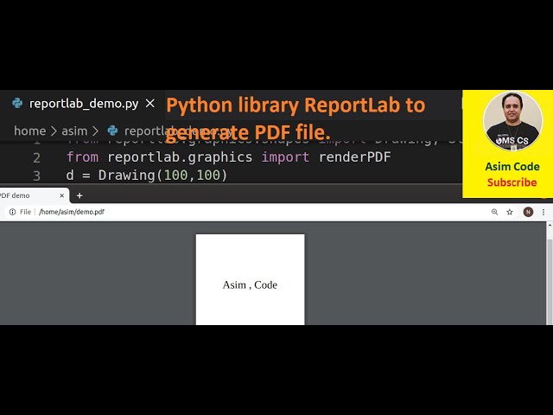Screen dimensions: 553x415
Task: Open the asim breadcrumb segment
Action: (74, 131)
